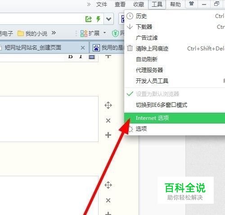This screenshot has height=215, width=225.
Task: Expand the hidden menu chevron before 文件
Action: pyautogui.click(x=89, y=5)
